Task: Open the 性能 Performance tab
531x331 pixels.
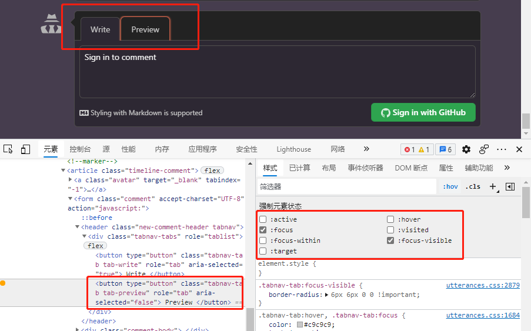Action: coord(128,149)
